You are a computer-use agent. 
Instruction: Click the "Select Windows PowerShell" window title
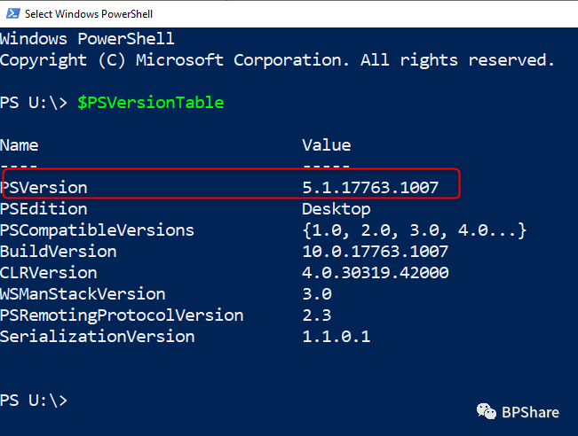coord(88,13)
